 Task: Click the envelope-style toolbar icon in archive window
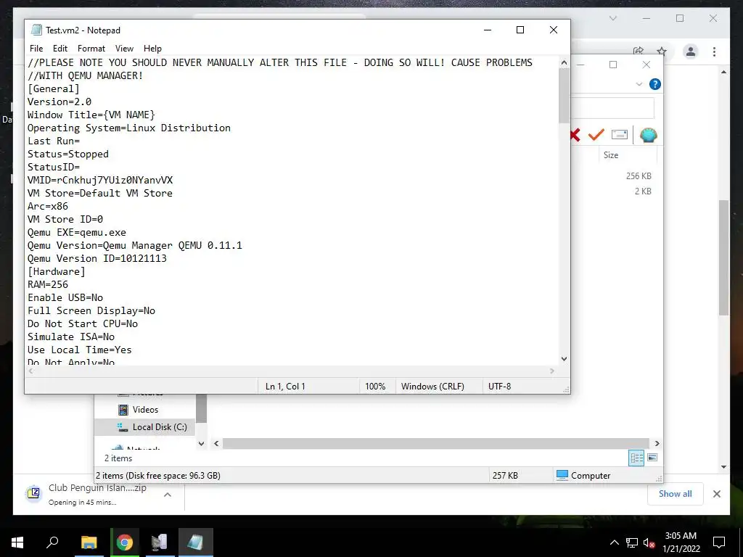[620, 135]
